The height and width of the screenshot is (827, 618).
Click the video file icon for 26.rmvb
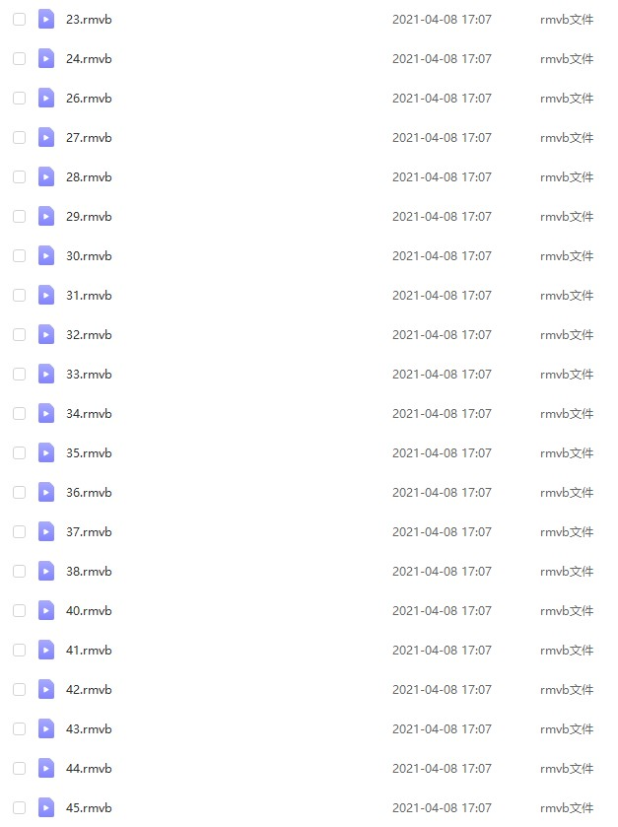click(x=46, y=99)
